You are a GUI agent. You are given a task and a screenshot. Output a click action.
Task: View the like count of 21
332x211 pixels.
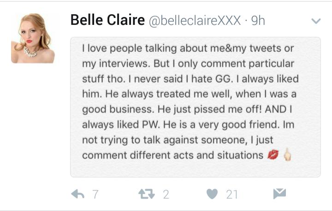232,194
